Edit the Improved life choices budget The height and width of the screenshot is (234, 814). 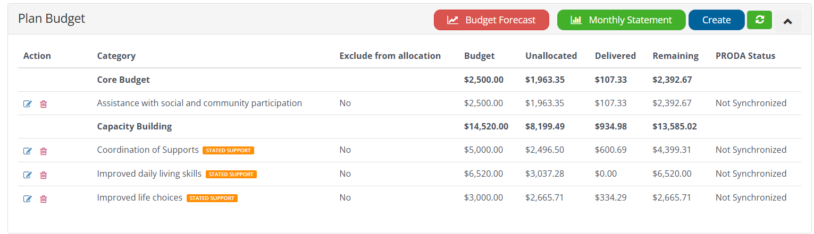28,199
